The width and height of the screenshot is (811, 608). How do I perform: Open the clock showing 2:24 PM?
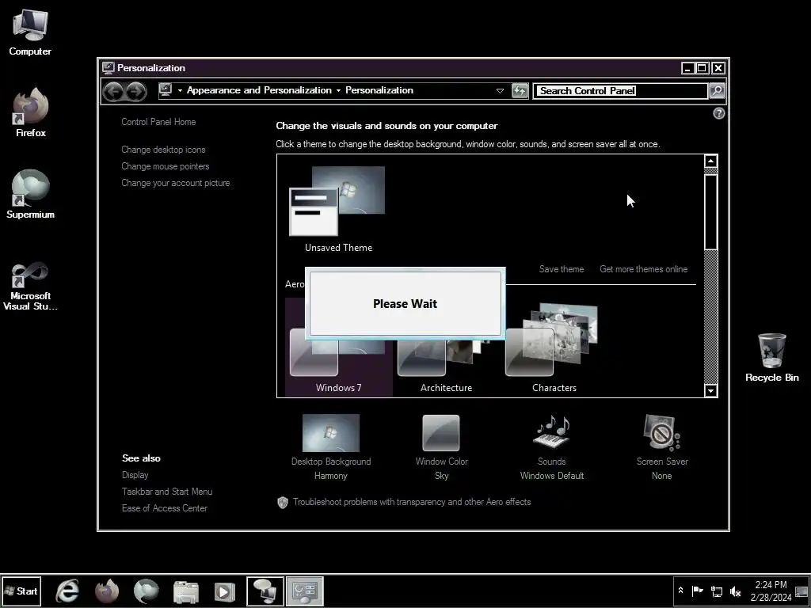771,591
